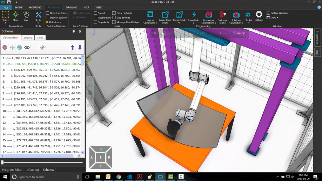Click the save icon in title bar

pyautogui.click(x=9, y=2)
